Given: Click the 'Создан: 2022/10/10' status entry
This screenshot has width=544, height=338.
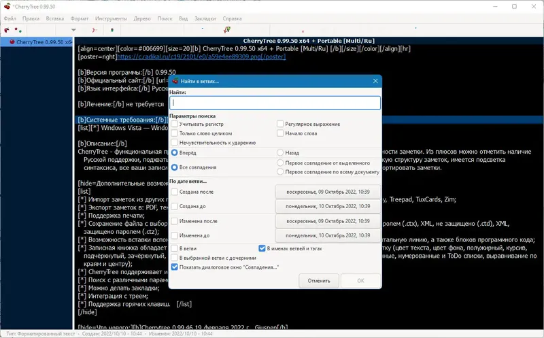Looking at the screenshot, I should click(112, 334).
